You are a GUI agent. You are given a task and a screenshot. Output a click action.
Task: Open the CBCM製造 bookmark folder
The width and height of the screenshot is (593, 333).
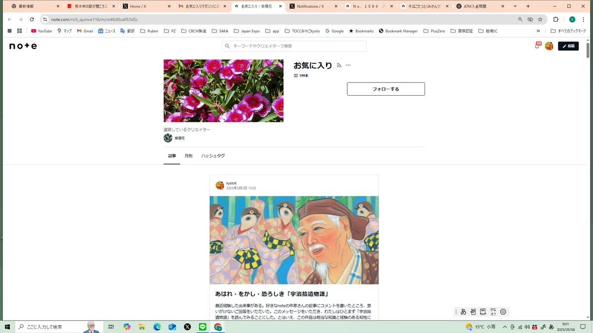[194, 31]
